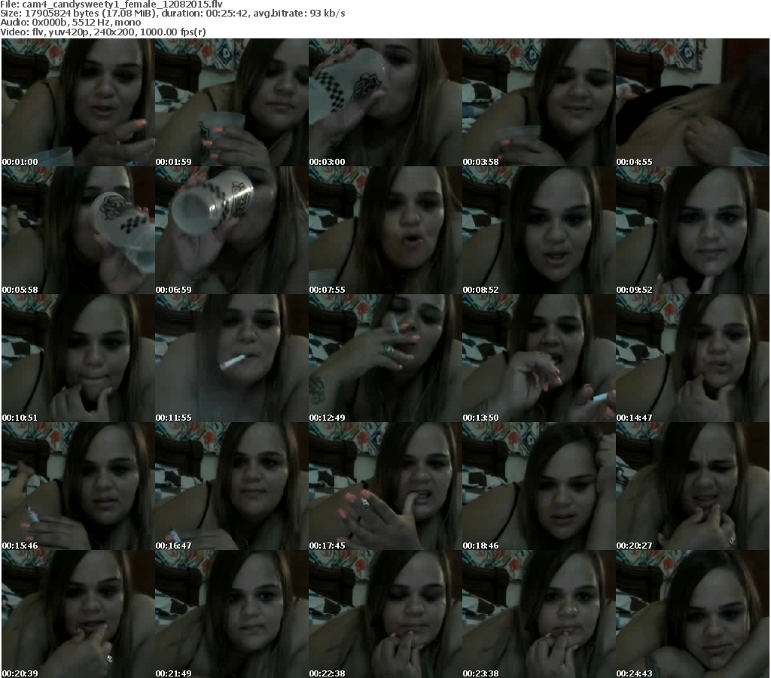Viewport: 771px width, 678px height.
Task: Pick the thumbnail stamped 00:12:49
Action: coord(385,358)
